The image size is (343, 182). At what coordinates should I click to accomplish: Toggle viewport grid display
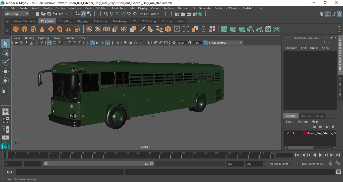(49, 43)
